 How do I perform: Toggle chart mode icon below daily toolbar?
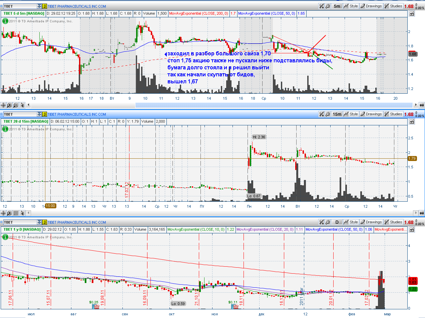click(x=412, y=230)
